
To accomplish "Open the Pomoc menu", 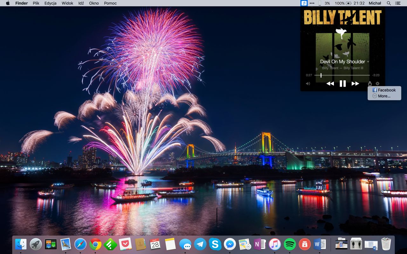I will [110, 3].
